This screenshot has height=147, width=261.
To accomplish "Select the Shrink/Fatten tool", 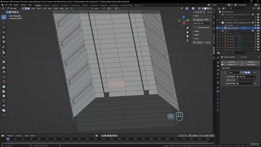I will [4, 105].
